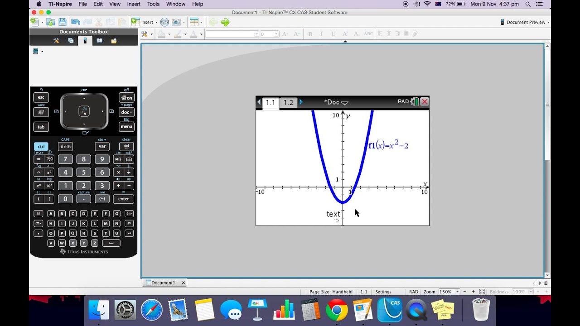Click the EE key on the keypad
The height and width of the screenshot is (326, 580).
click(x=39, y=214)
